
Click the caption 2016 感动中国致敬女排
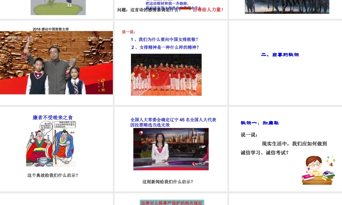click(51, 29)
